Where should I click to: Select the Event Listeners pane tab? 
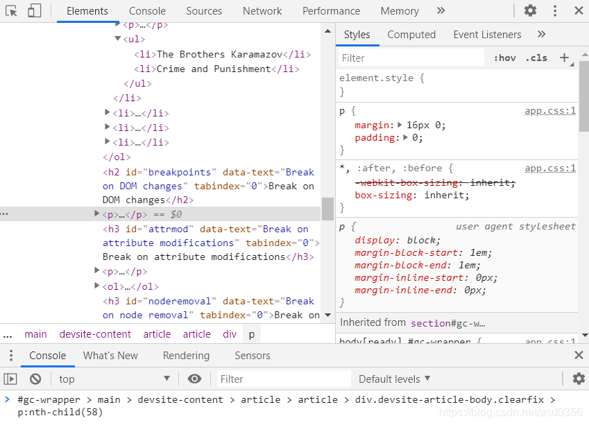point(487,35)
